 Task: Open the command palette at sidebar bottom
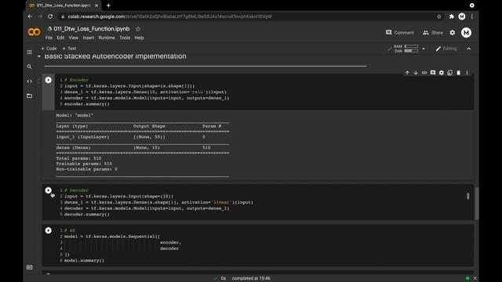[29, 267]
